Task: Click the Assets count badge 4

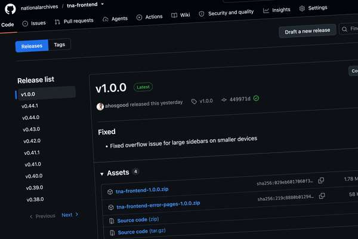Action: tap(135, 171)
